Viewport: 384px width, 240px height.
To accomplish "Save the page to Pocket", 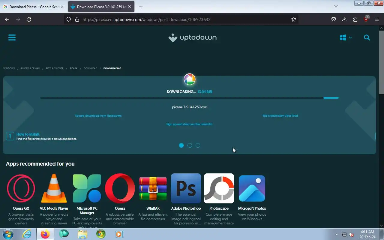I will (333, 19).
